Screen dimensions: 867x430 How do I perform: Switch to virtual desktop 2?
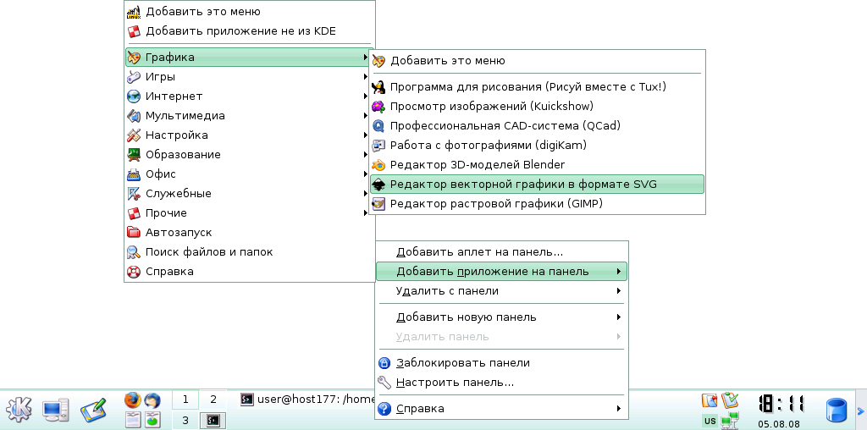213,399
